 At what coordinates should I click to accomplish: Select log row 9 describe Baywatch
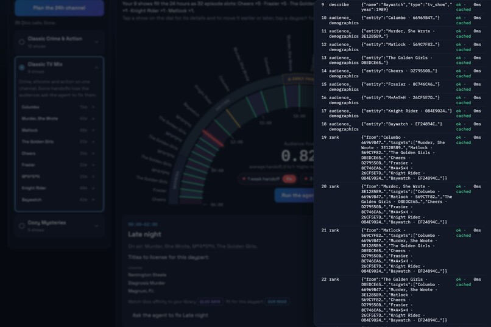(402, 7)
